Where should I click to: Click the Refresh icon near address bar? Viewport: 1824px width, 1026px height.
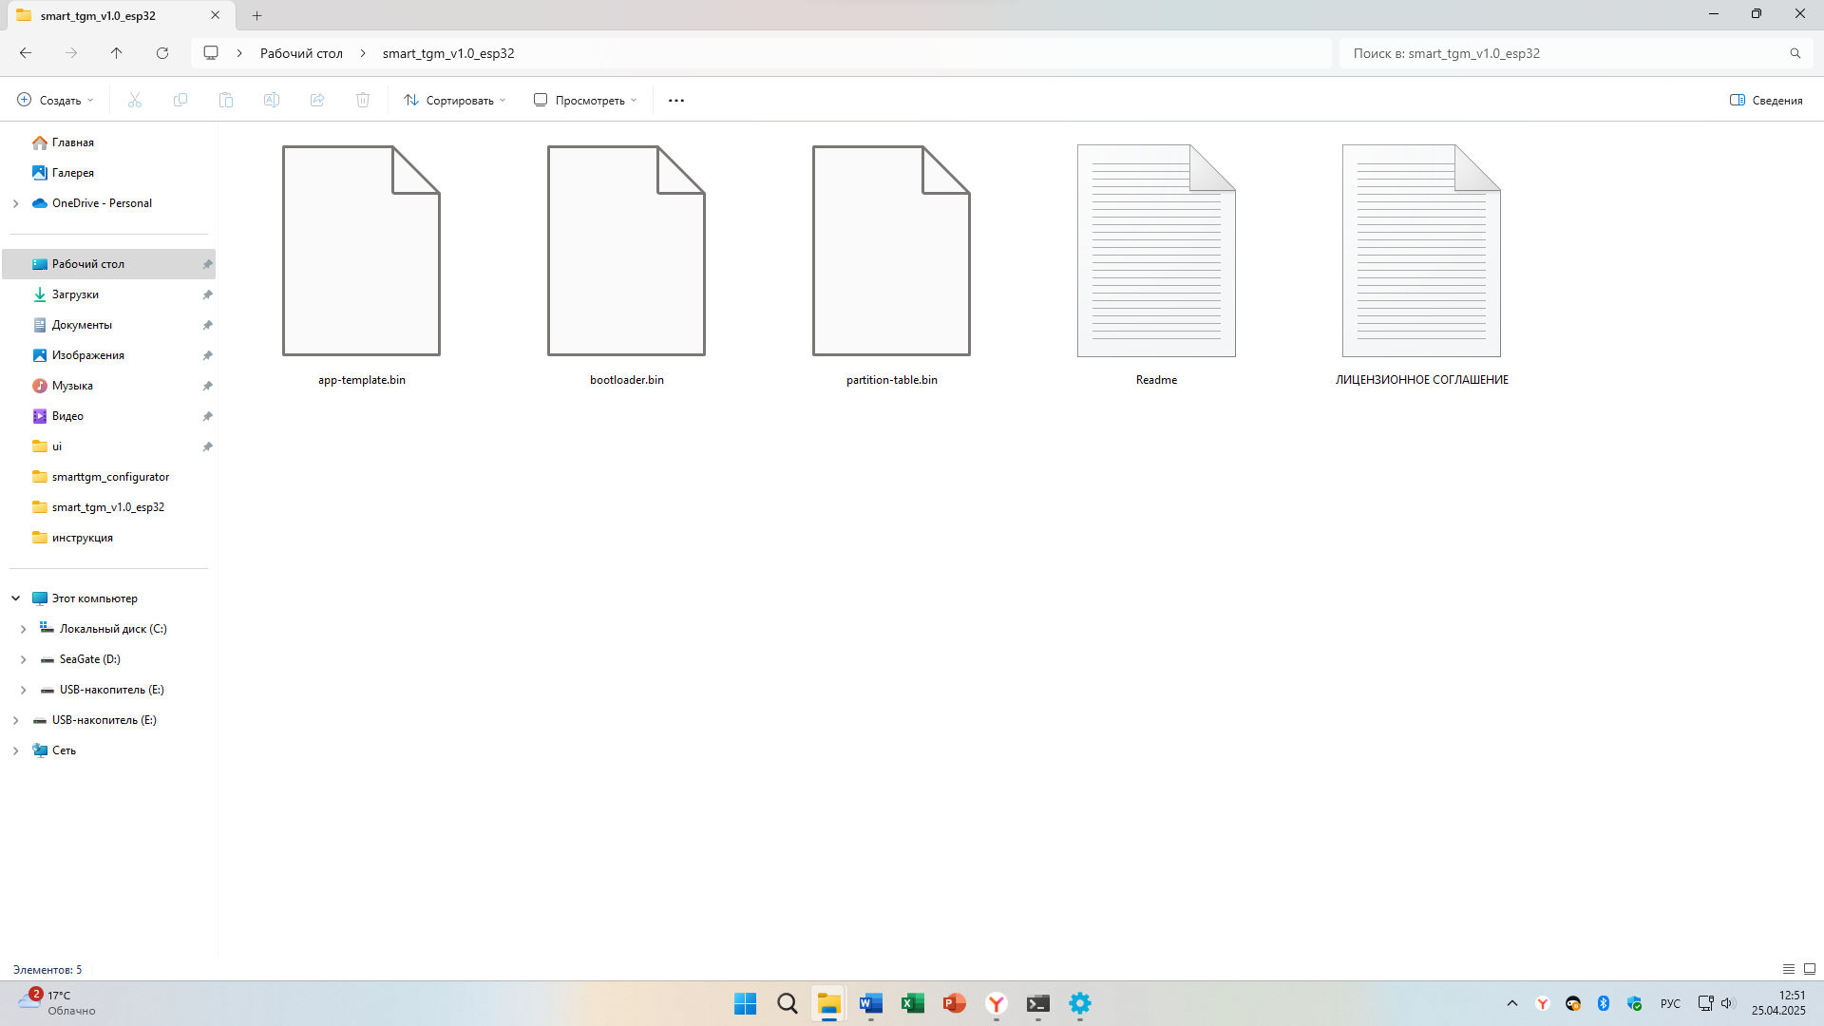(162, 53)
